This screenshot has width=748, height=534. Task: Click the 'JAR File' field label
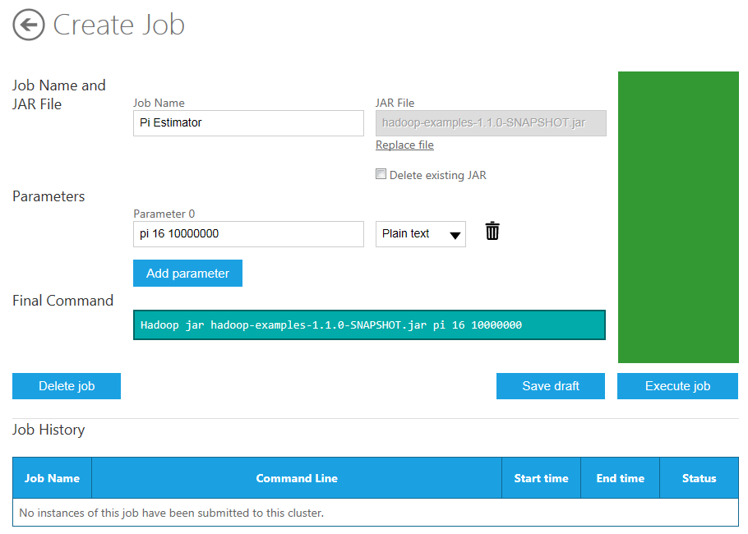(x=395, y=103)
